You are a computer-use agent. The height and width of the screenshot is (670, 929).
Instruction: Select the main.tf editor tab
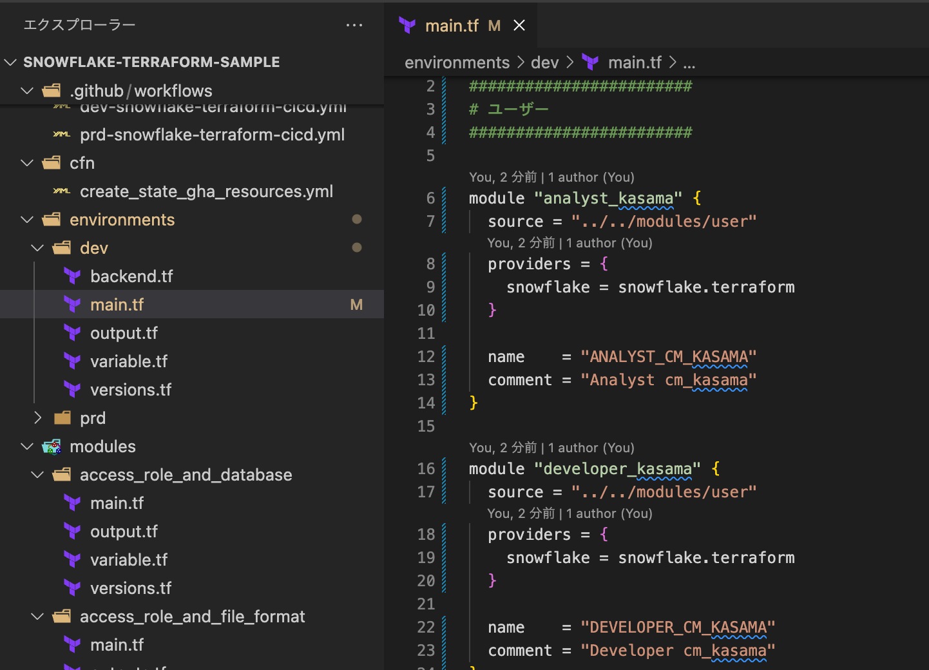pyautogui.click(x=452, y=26)
